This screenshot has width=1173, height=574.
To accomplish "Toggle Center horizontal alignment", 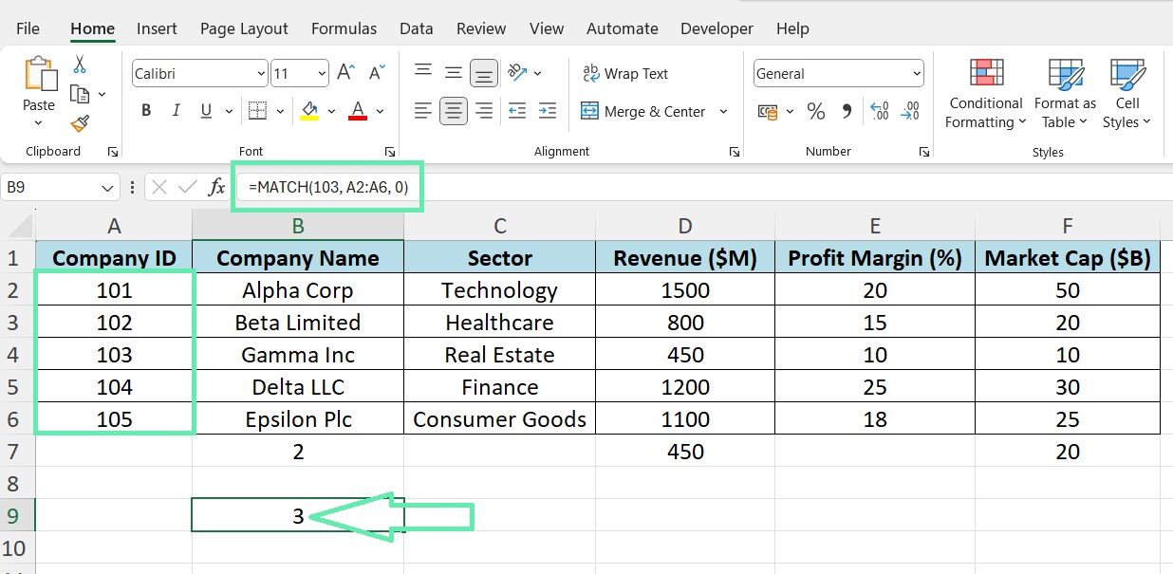I will 454,111.
